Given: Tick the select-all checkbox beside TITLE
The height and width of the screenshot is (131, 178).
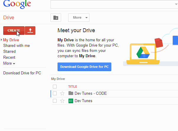Looking at the screenshot, I should tap(55, 86).
